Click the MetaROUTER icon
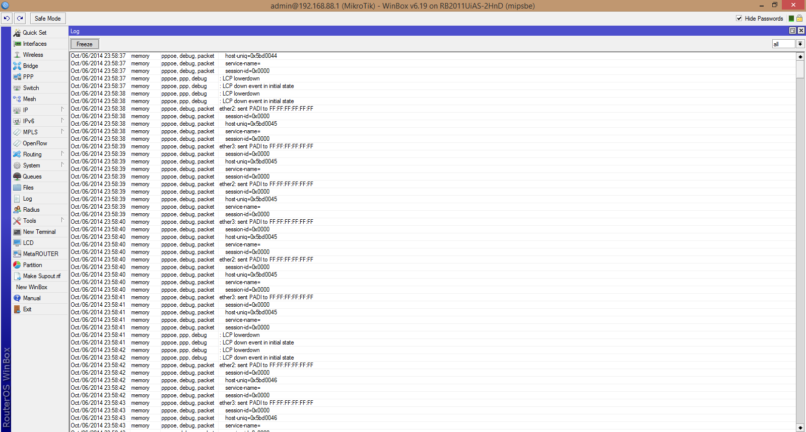The image size is (806, 432). tap(17, 254)
